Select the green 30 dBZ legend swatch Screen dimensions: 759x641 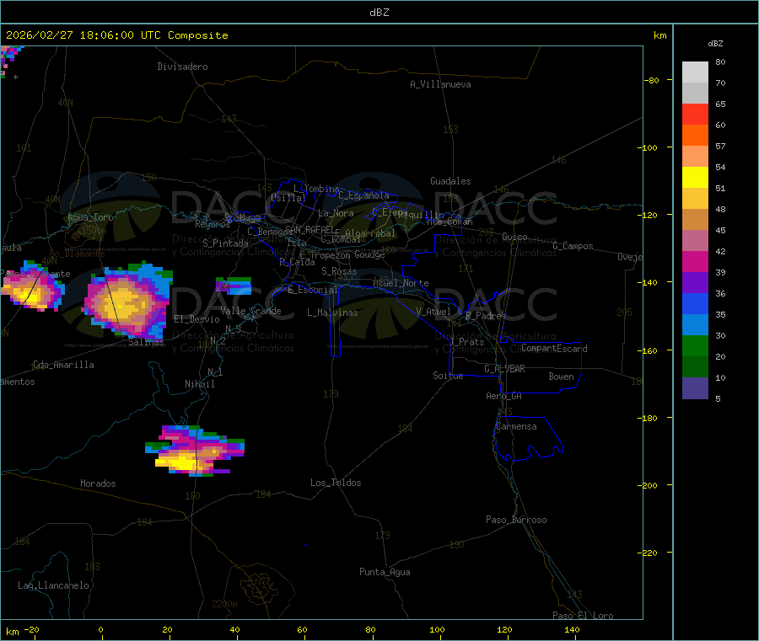tap(695, 345)
